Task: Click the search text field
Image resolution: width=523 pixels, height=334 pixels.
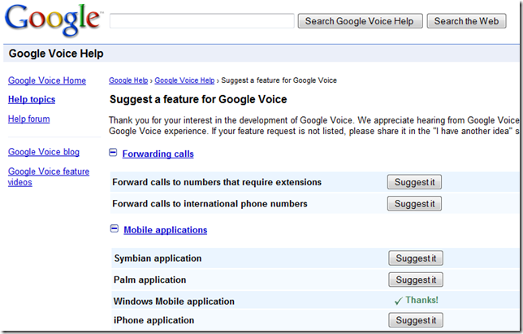Action: point(201,20)
